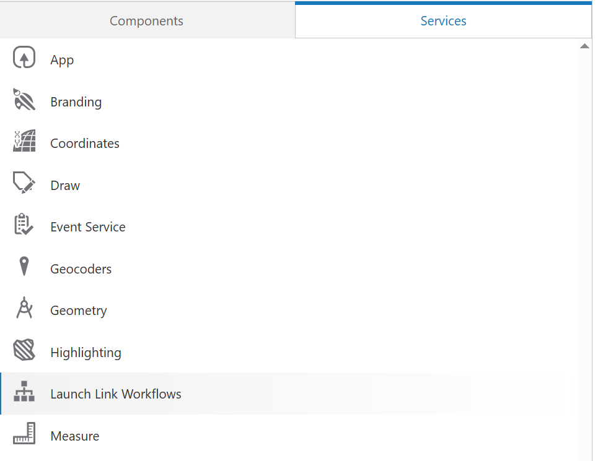Select the Launch Link Workflows label

[116, 394]
